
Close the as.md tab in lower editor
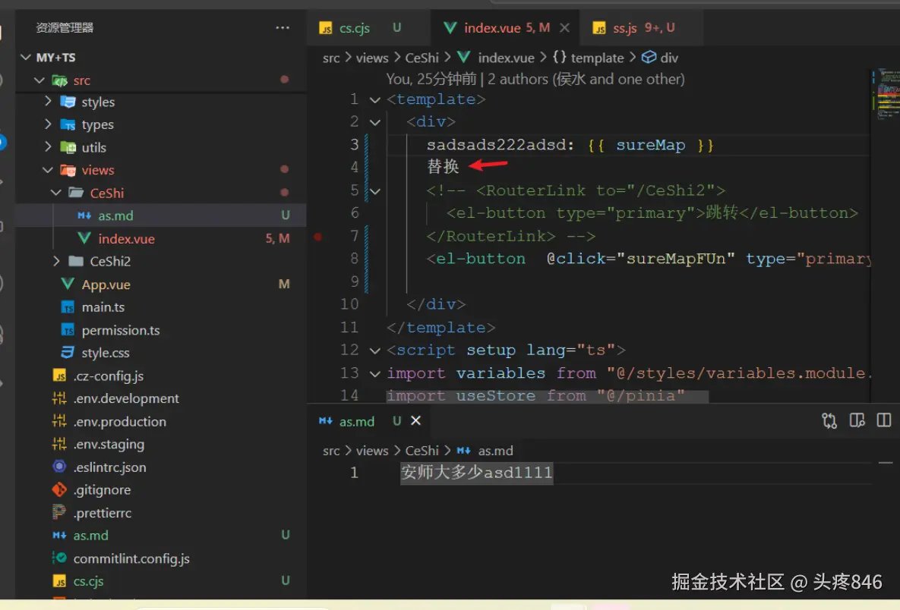(x=415, y=421)
